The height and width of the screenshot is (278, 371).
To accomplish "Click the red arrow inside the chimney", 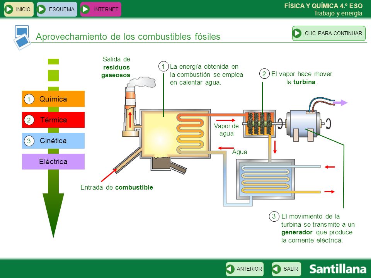I will [130, 119].
